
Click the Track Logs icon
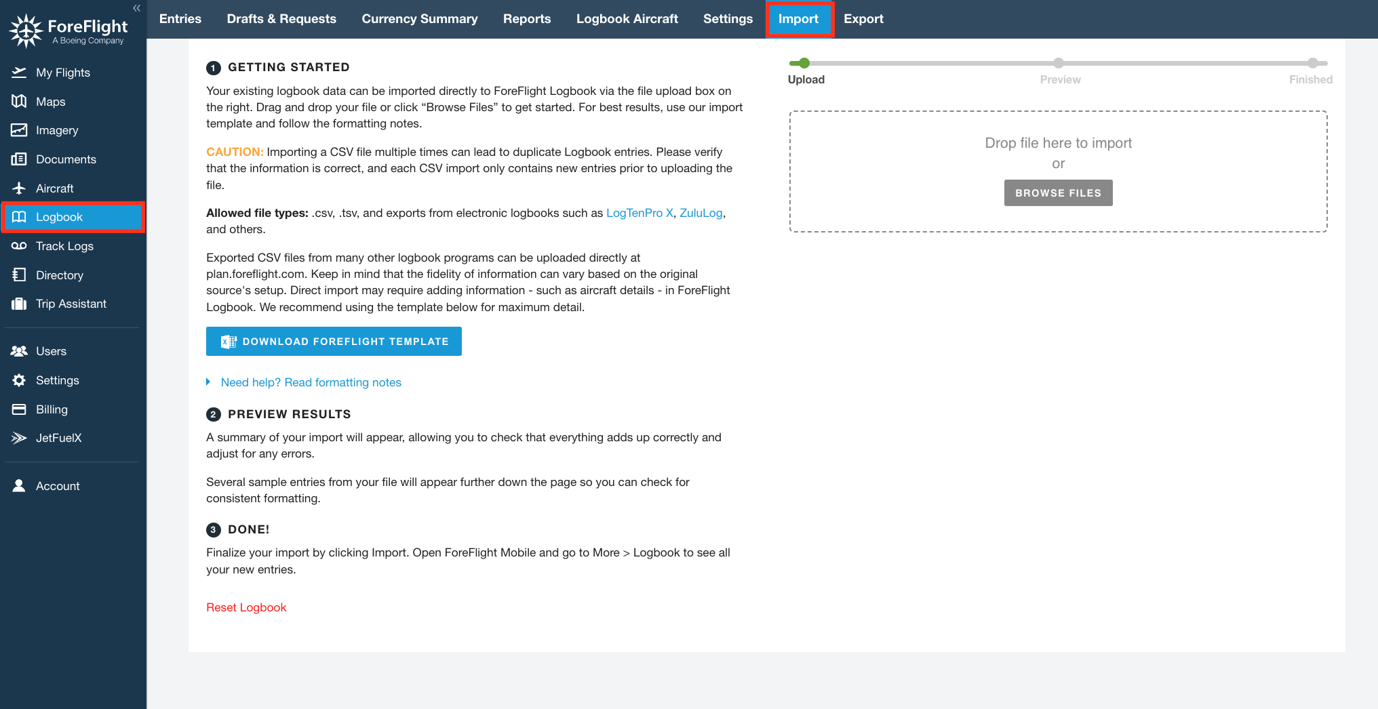click(x=19, y=246)
